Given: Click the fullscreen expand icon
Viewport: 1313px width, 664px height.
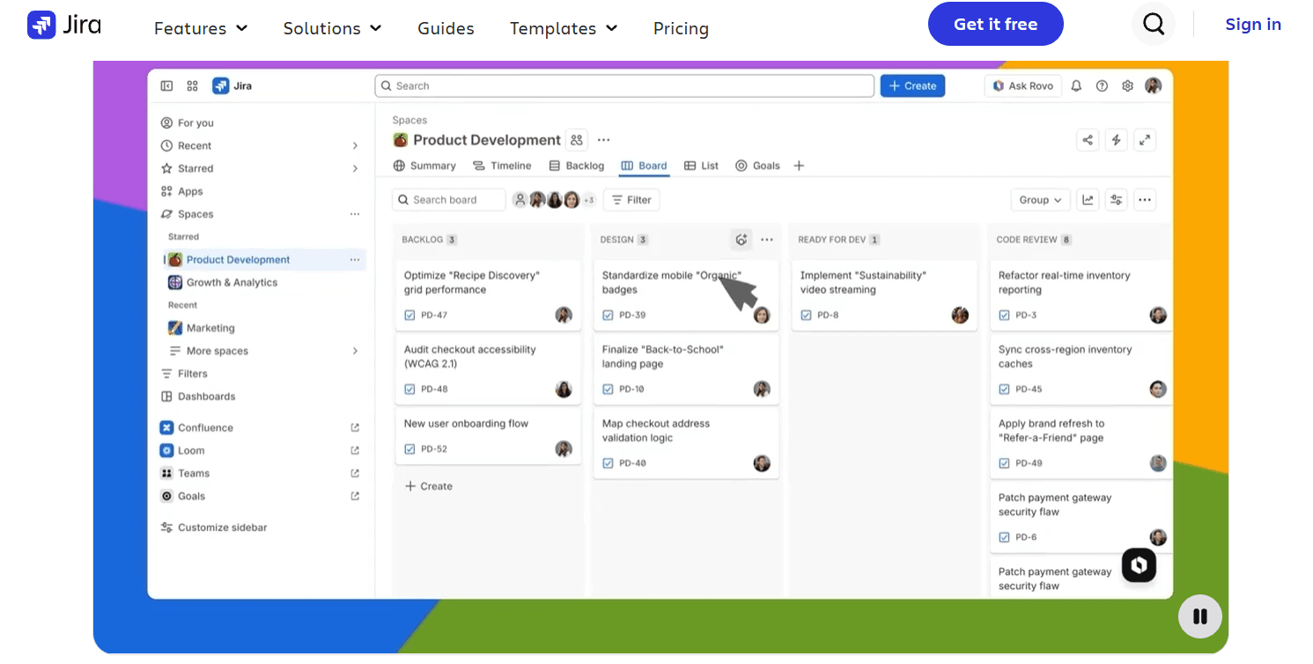Looking at the screenshot, I should [x=1145, y=140].
